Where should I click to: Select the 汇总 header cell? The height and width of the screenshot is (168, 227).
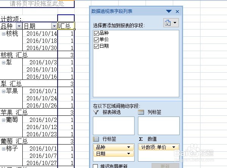(x=66, y=26)
